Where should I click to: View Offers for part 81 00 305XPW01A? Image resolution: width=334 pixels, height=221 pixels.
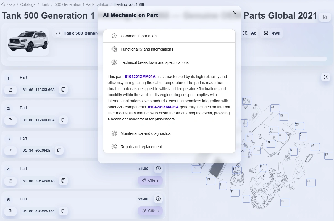point(150,180)
